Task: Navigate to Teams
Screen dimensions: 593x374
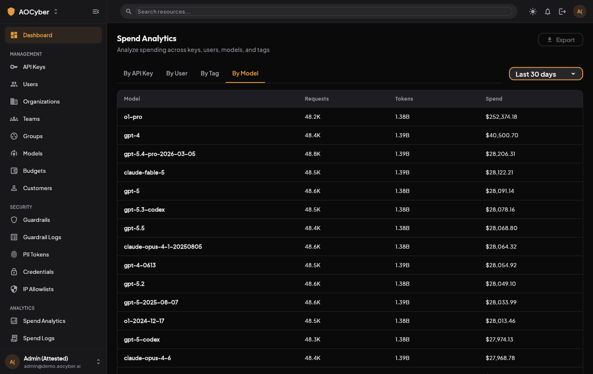Action: (54, 119)
